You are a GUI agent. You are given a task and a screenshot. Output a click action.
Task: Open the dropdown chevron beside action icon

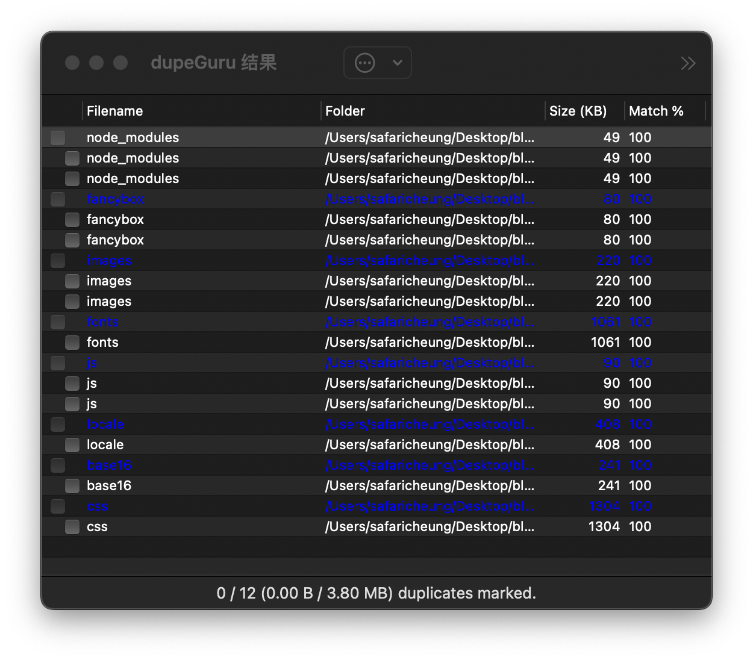coord(397,63)
